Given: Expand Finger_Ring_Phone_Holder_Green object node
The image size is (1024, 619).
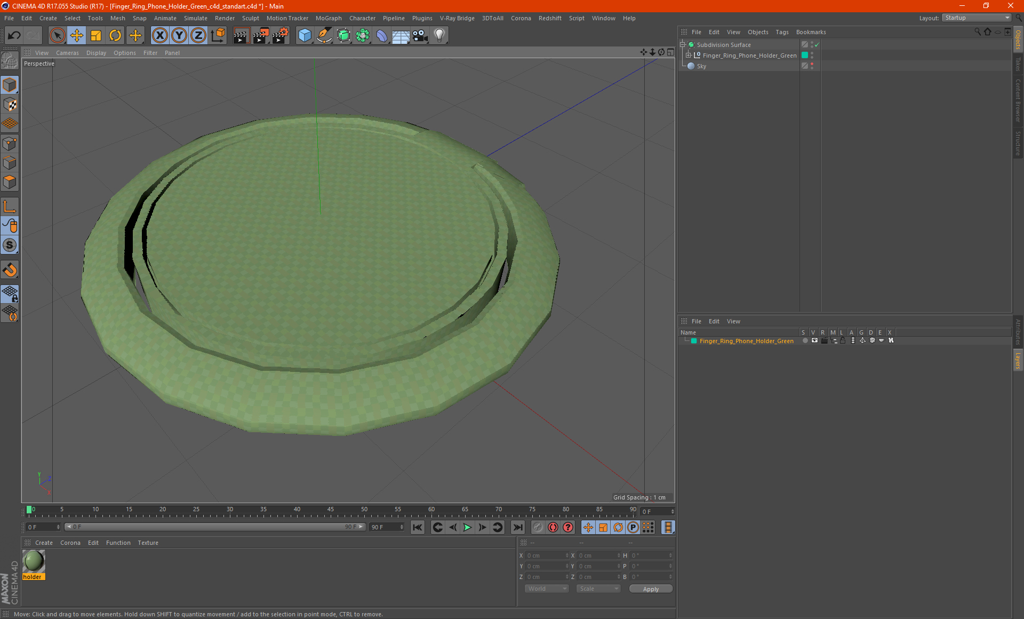Looking at the screenshot, I should [688, 55].
